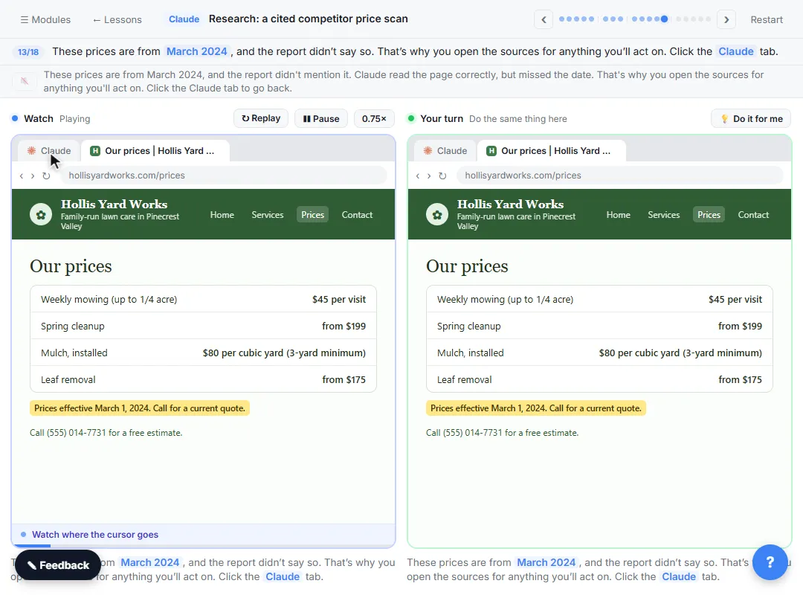Pause the watch demo
Screen dimensions: 803x595
(321, 118)
